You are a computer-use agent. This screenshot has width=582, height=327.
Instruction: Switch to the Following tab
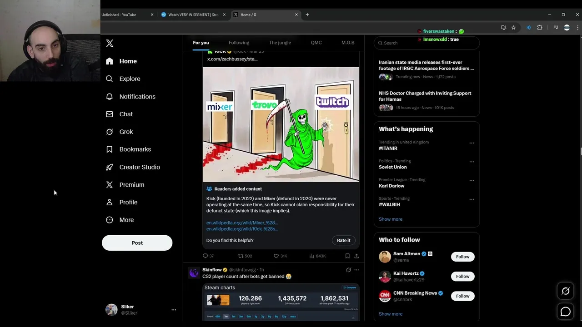tap(239, 43)
